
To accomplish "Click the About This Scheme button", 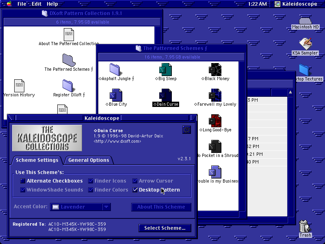I will pos(161,207).
